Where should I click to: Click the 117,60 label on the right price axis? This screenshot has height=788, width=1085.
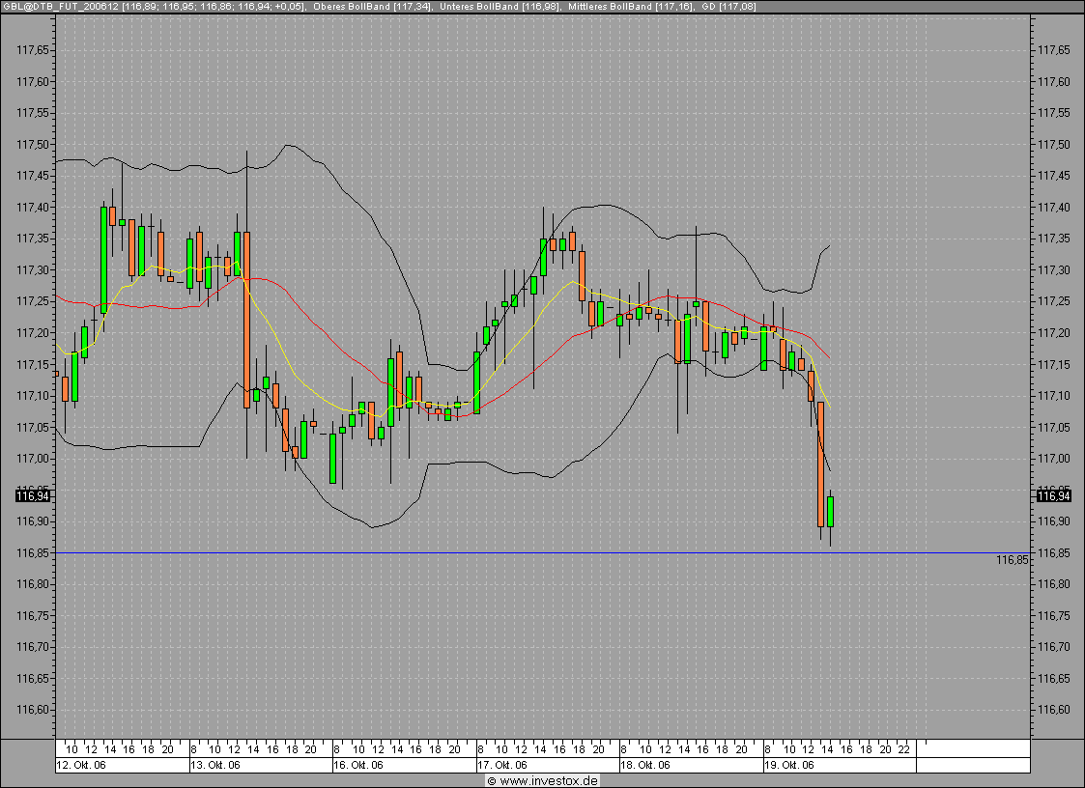pyautogui.click(x=1054, y=82)
